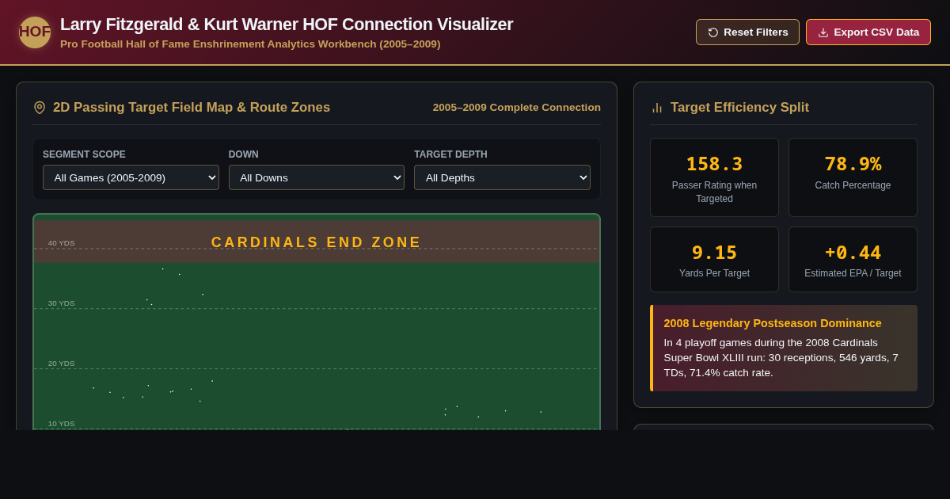950x499 pixels.
Task: Export the CSV data
Action: (x=868, y=32)
